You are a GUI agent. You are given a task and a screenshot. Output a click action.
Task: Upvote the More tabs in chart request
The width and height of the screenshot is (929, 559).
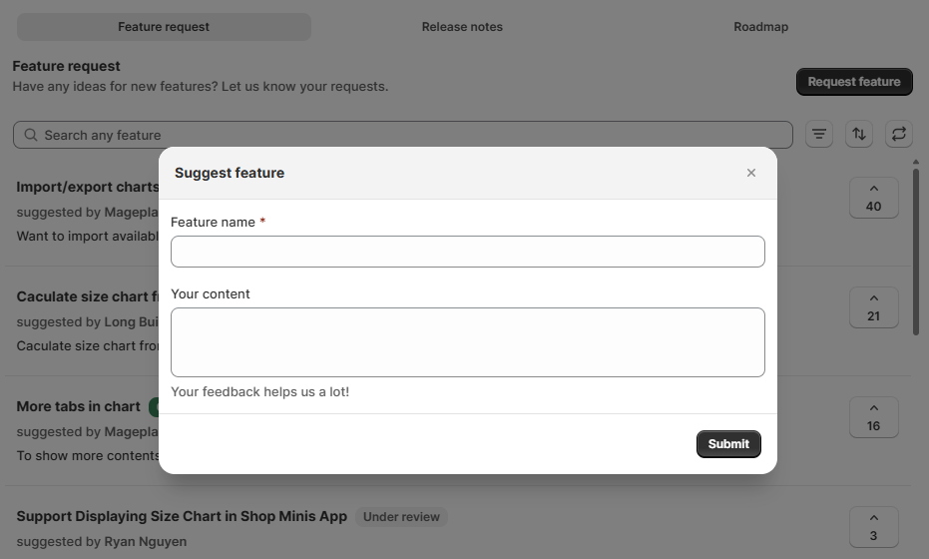pos(873,417)
